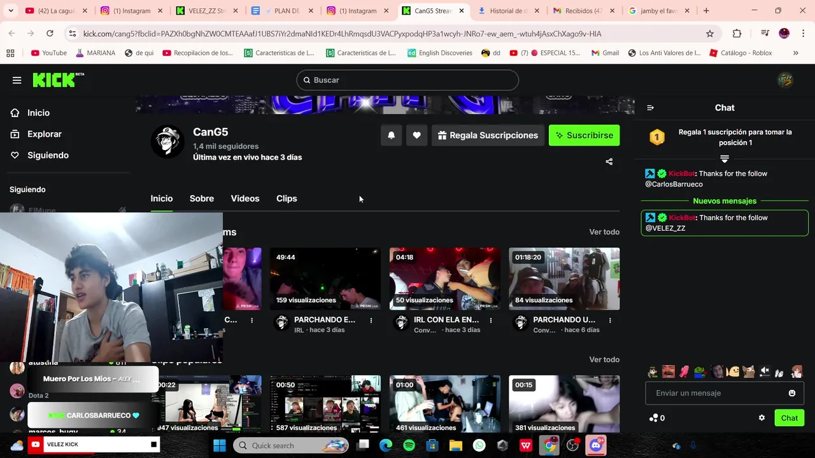Open Siguiendo in the left sidebar
815x458 pixels.
pyautogui.click(x=48, y=155)
